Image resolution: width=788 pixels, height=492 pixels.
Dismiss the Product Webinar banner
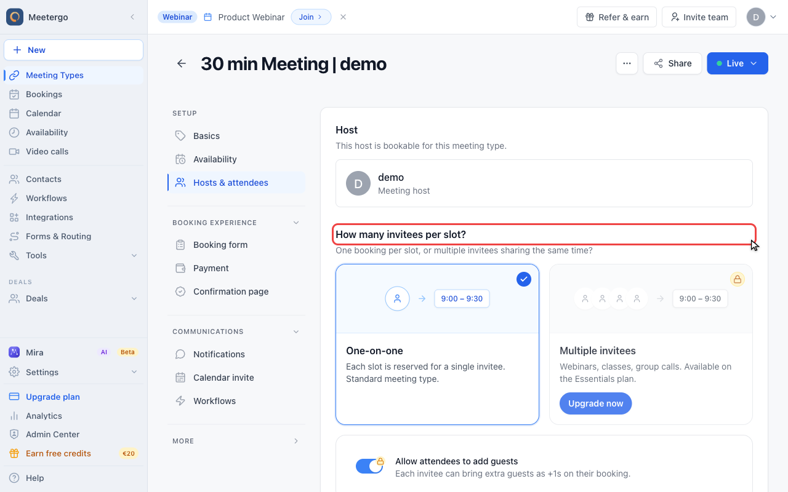pos(343,17)
